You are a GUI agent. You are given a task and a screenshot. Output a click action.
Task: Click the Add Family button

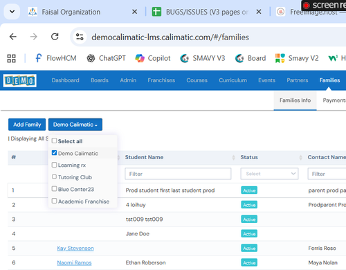27,125
